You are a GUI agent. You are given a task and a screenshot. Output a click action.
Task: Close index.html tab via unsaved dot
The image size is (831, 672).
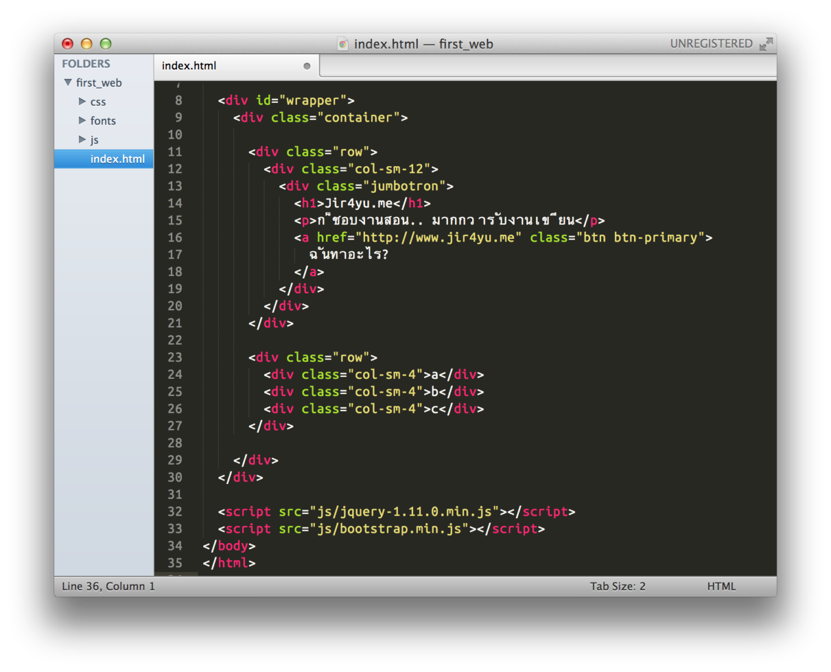[307, 66]
